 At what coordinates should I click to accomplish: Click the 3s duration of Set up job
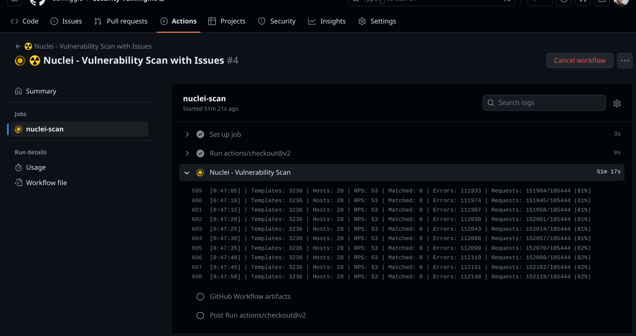(617, 134)
